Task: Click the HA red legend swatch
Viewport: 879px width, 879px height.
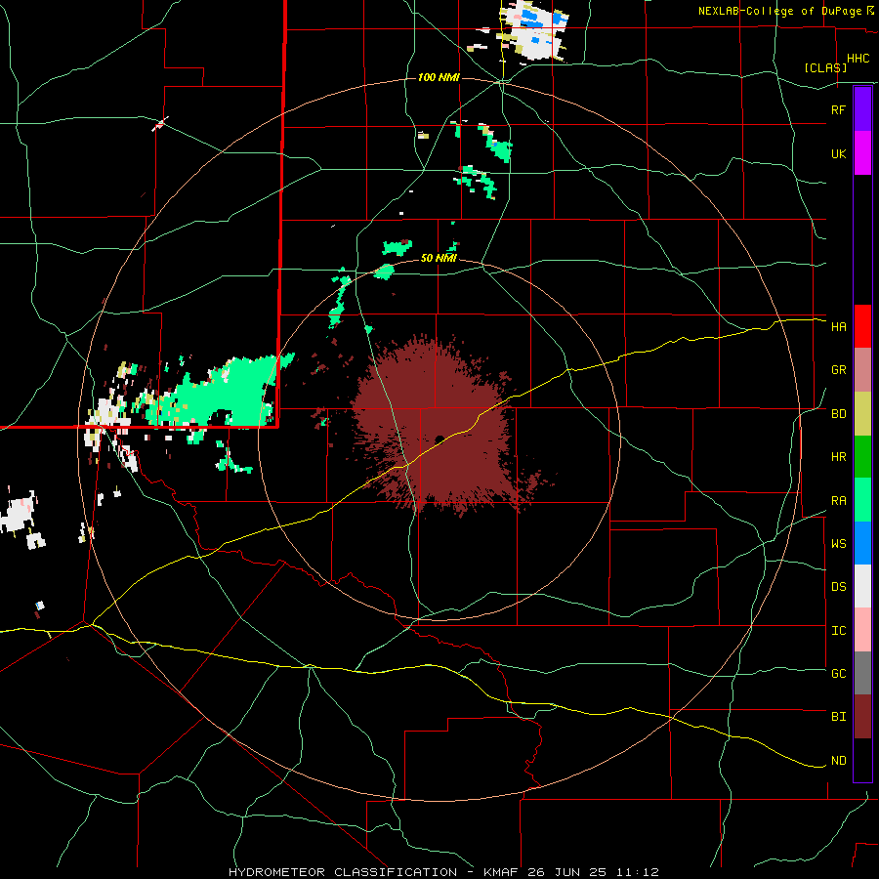Action: coord(862,326)
